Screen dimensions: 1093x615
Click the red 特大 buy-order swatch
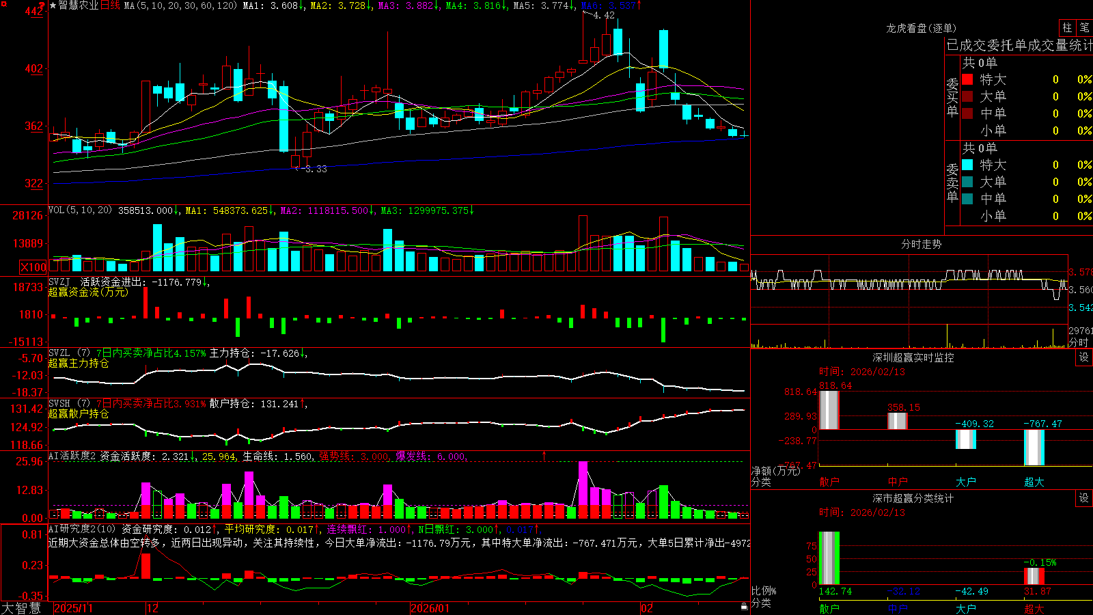click(967, 79)
